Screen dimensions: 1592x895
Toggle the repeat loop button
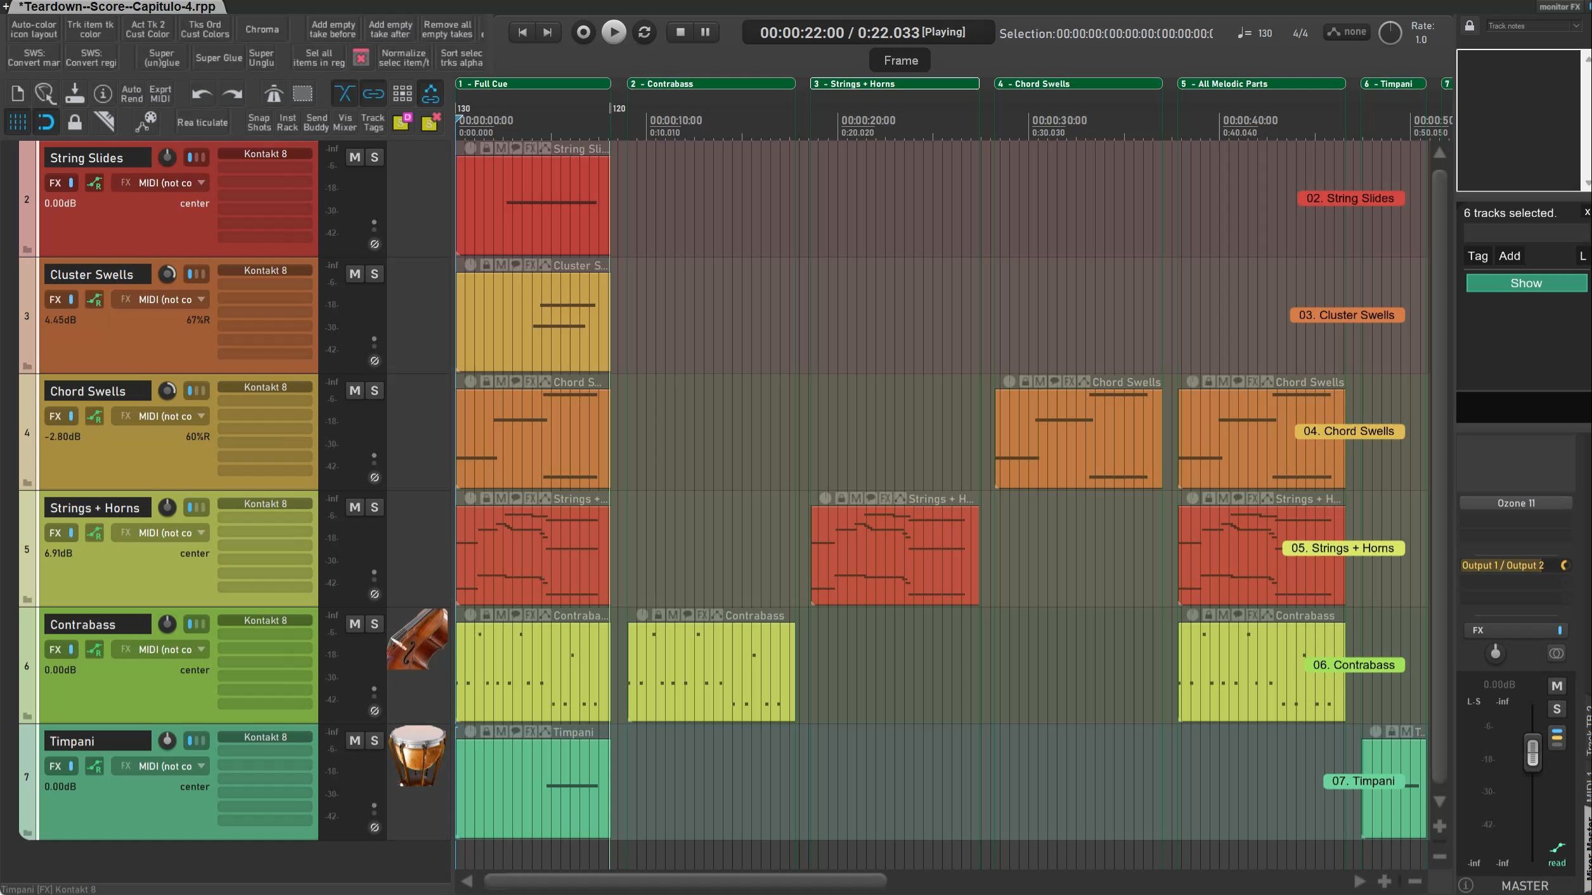point(644,32)
